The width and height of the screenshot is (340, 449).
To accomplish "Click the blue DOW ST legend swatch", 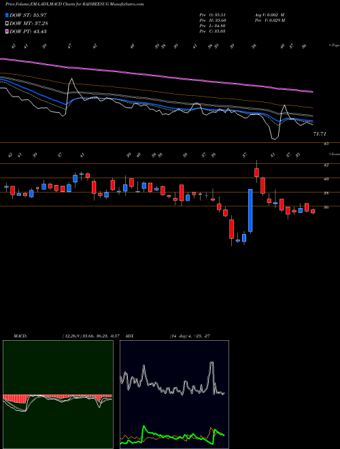I will pyautogui.click(x=7, y=15).
